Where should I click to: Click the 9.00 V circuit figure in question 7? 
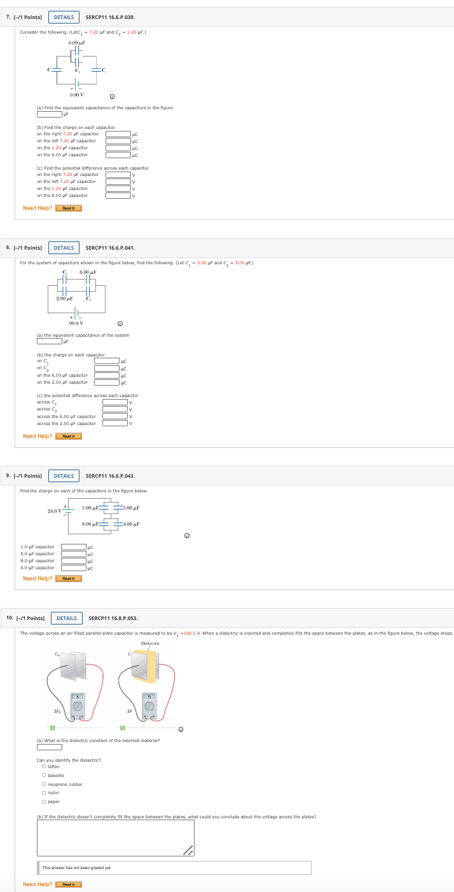tap(77, 68)
